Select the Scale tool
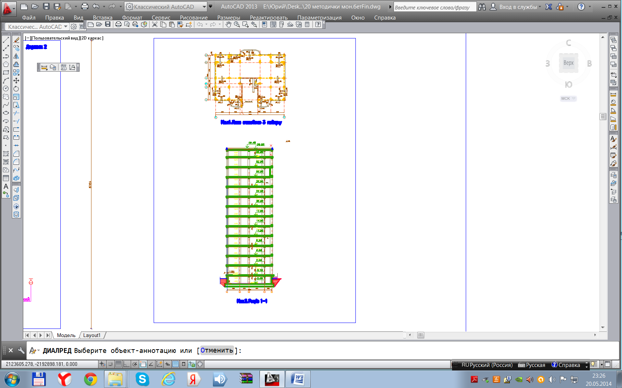Image resolution: width=622 pixels, height=388 pixels. [x=16, y=97]
